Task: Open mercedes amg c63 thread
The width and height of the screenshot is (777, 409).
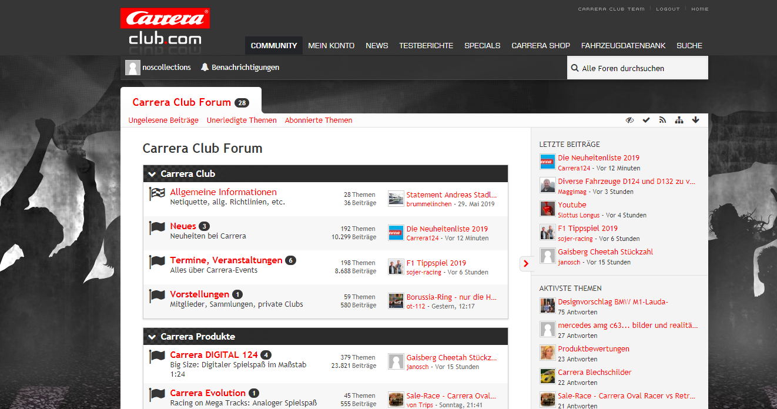Action: 628,325
